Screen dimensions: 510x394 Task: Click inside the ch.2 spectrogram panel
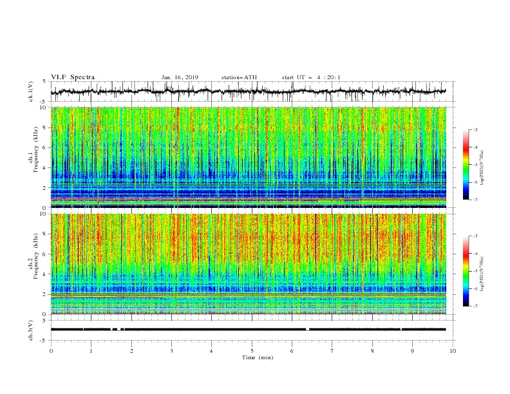point(249,264)
